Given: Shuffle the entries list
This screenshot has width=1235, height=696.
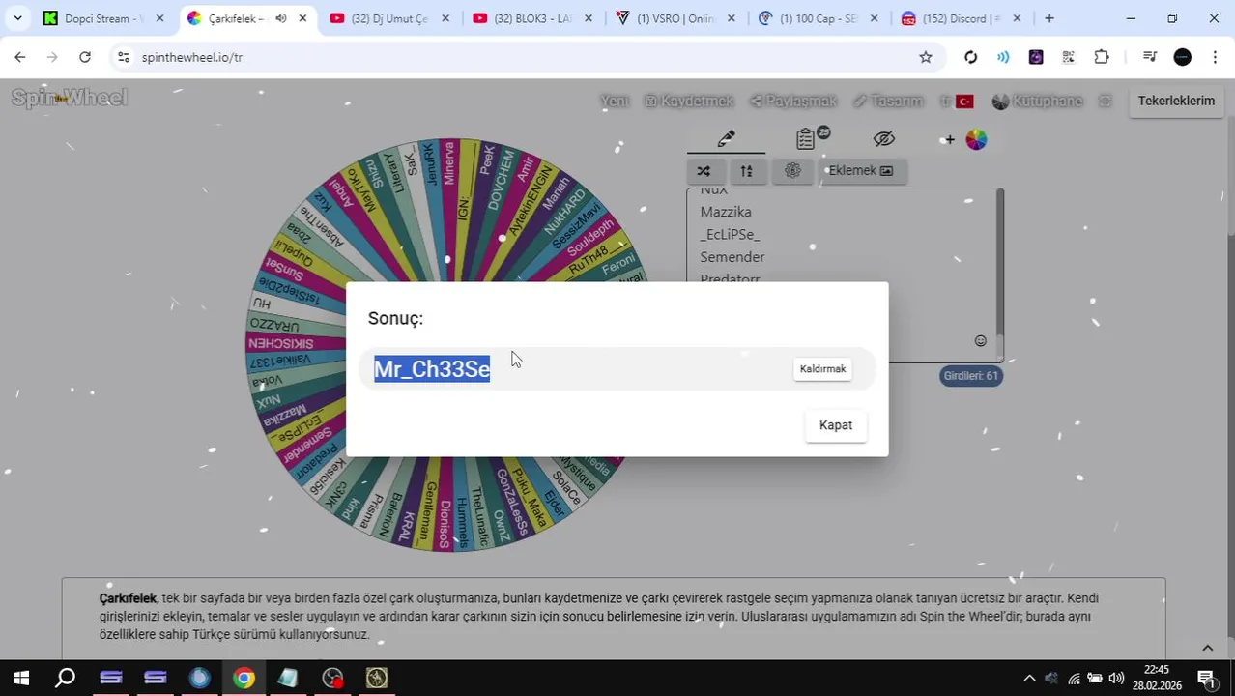Looking at the screenshot, I should (704, 171).
